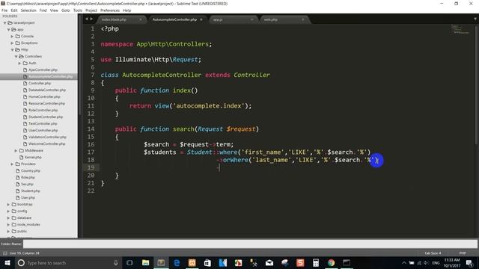Select AutocompleteController.php in sidebar

[x=50, y=76]
